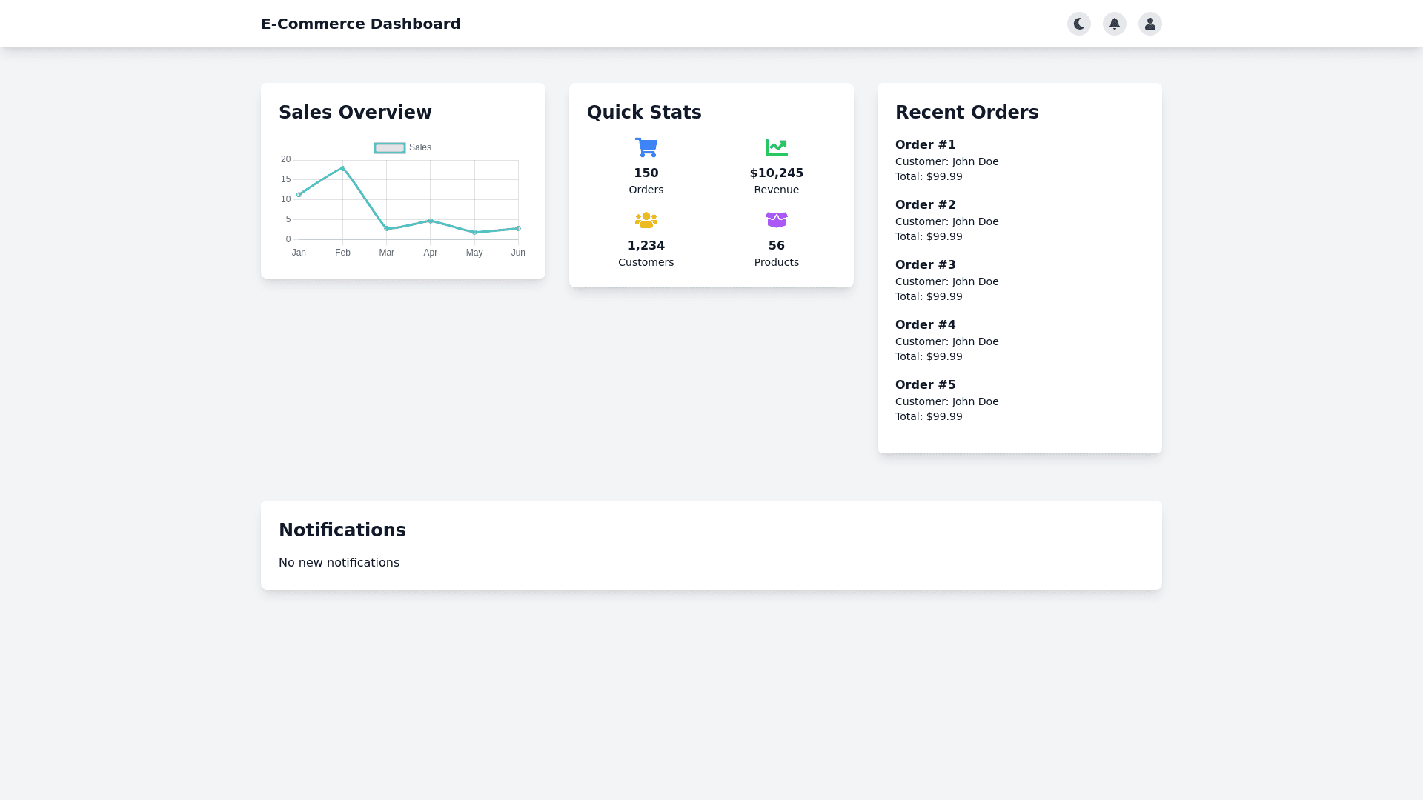Viewport: 1423px width, 800px height.
Task: Select Order #5 entry
Action: pos(925,385)
